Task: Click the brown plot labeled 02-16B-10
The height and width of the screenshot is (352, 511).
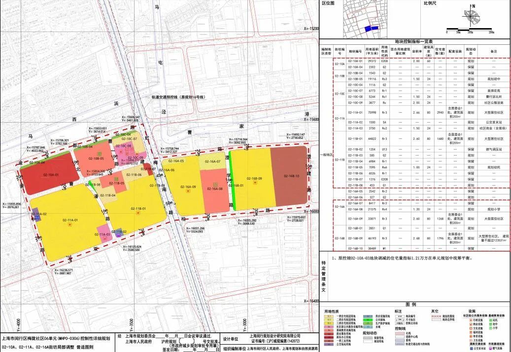Action: [290, 176]
